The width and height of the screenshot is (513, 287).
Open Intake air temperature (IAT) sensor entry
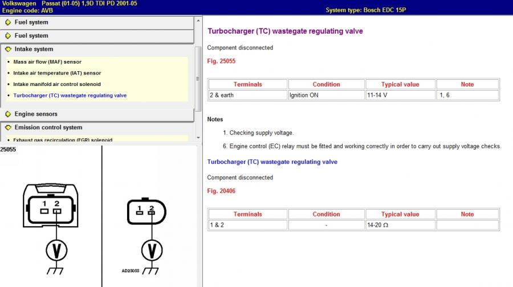point(57,73)
